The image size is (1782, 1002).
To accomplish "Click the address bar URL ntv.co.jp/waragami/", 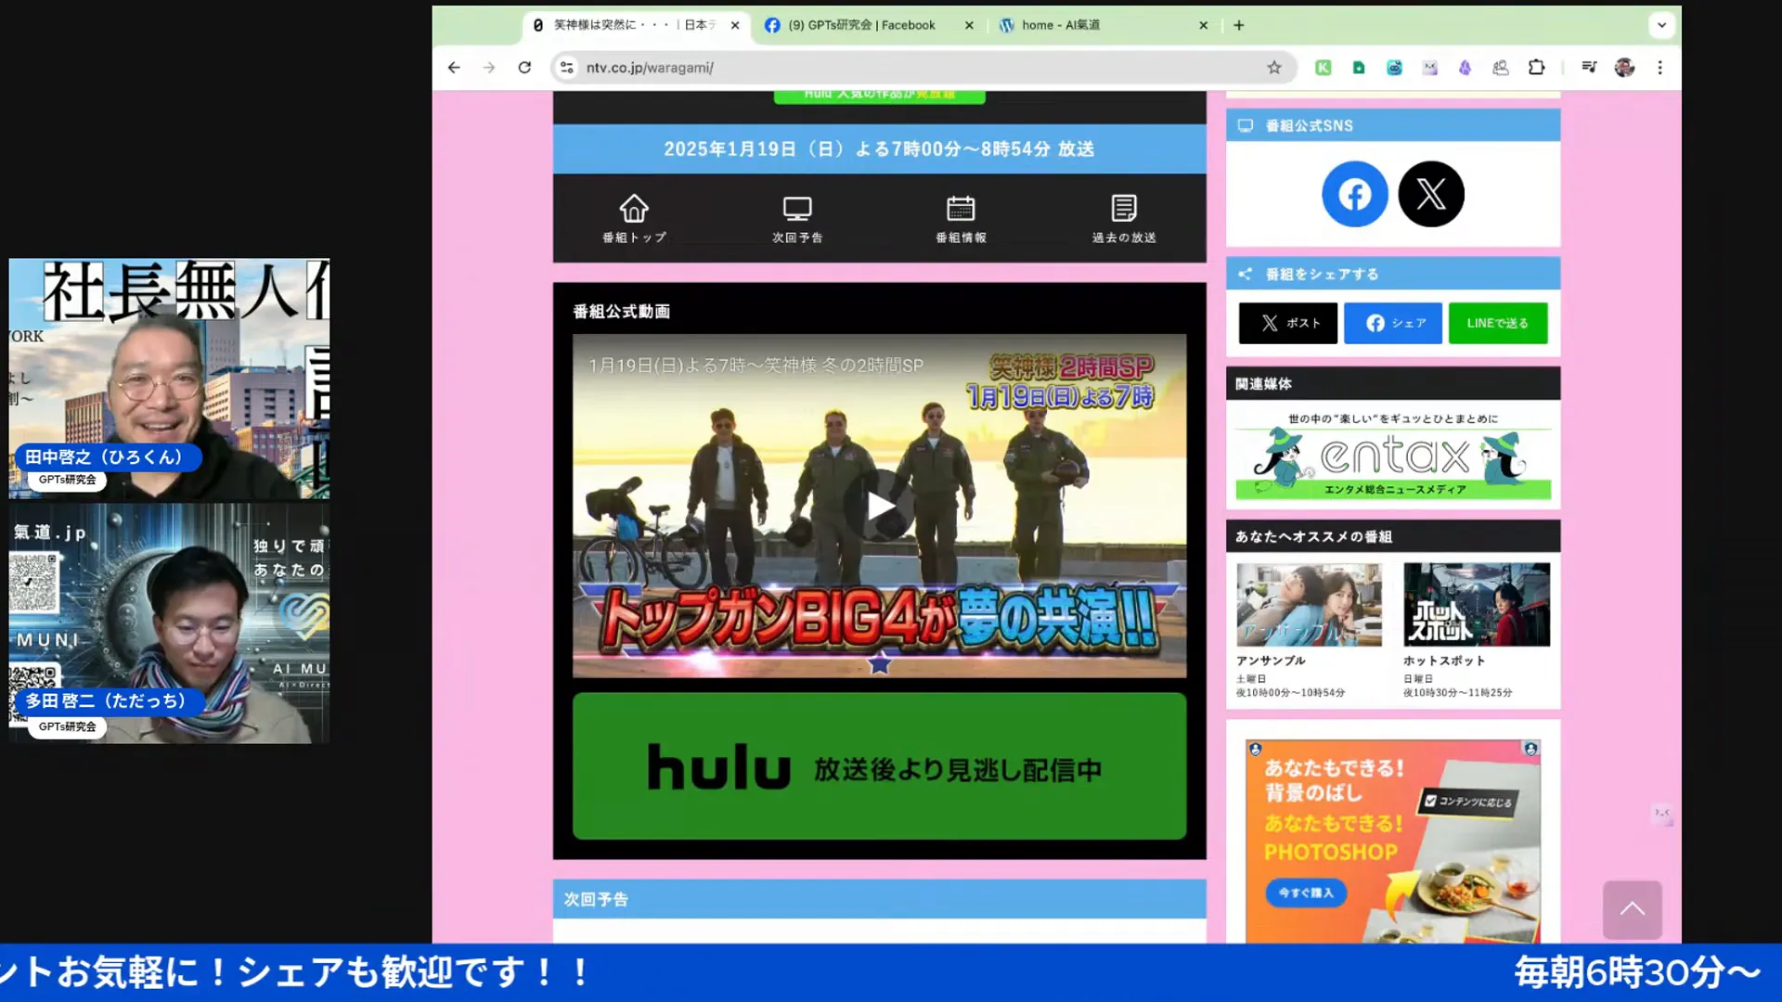I will pos(650,68).
